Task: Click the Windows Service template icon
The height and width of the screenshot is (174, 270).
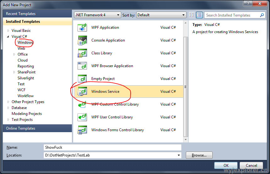Action: click(82, 92)
